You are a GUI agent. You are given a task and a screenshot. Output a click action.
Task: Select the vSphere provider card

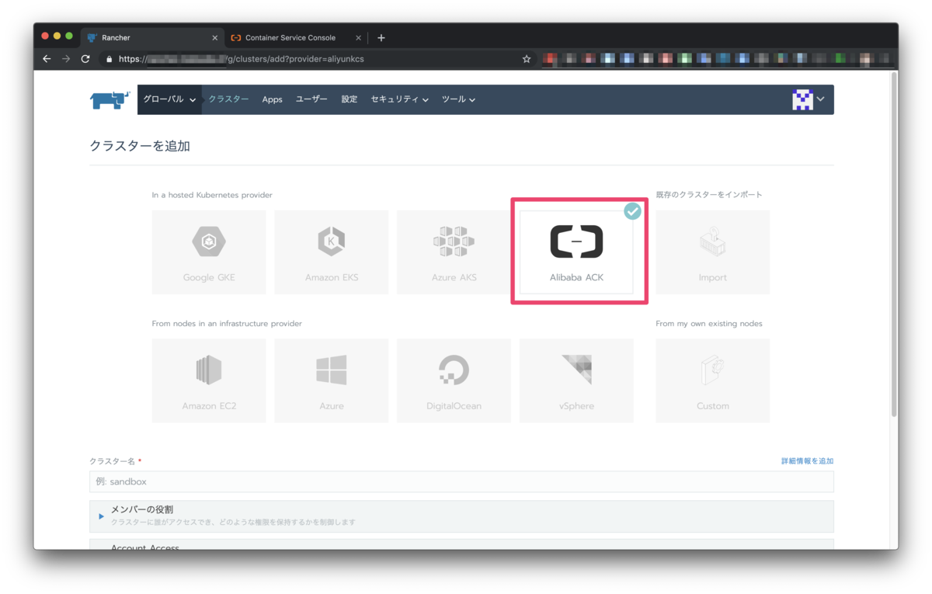point(576,380)
